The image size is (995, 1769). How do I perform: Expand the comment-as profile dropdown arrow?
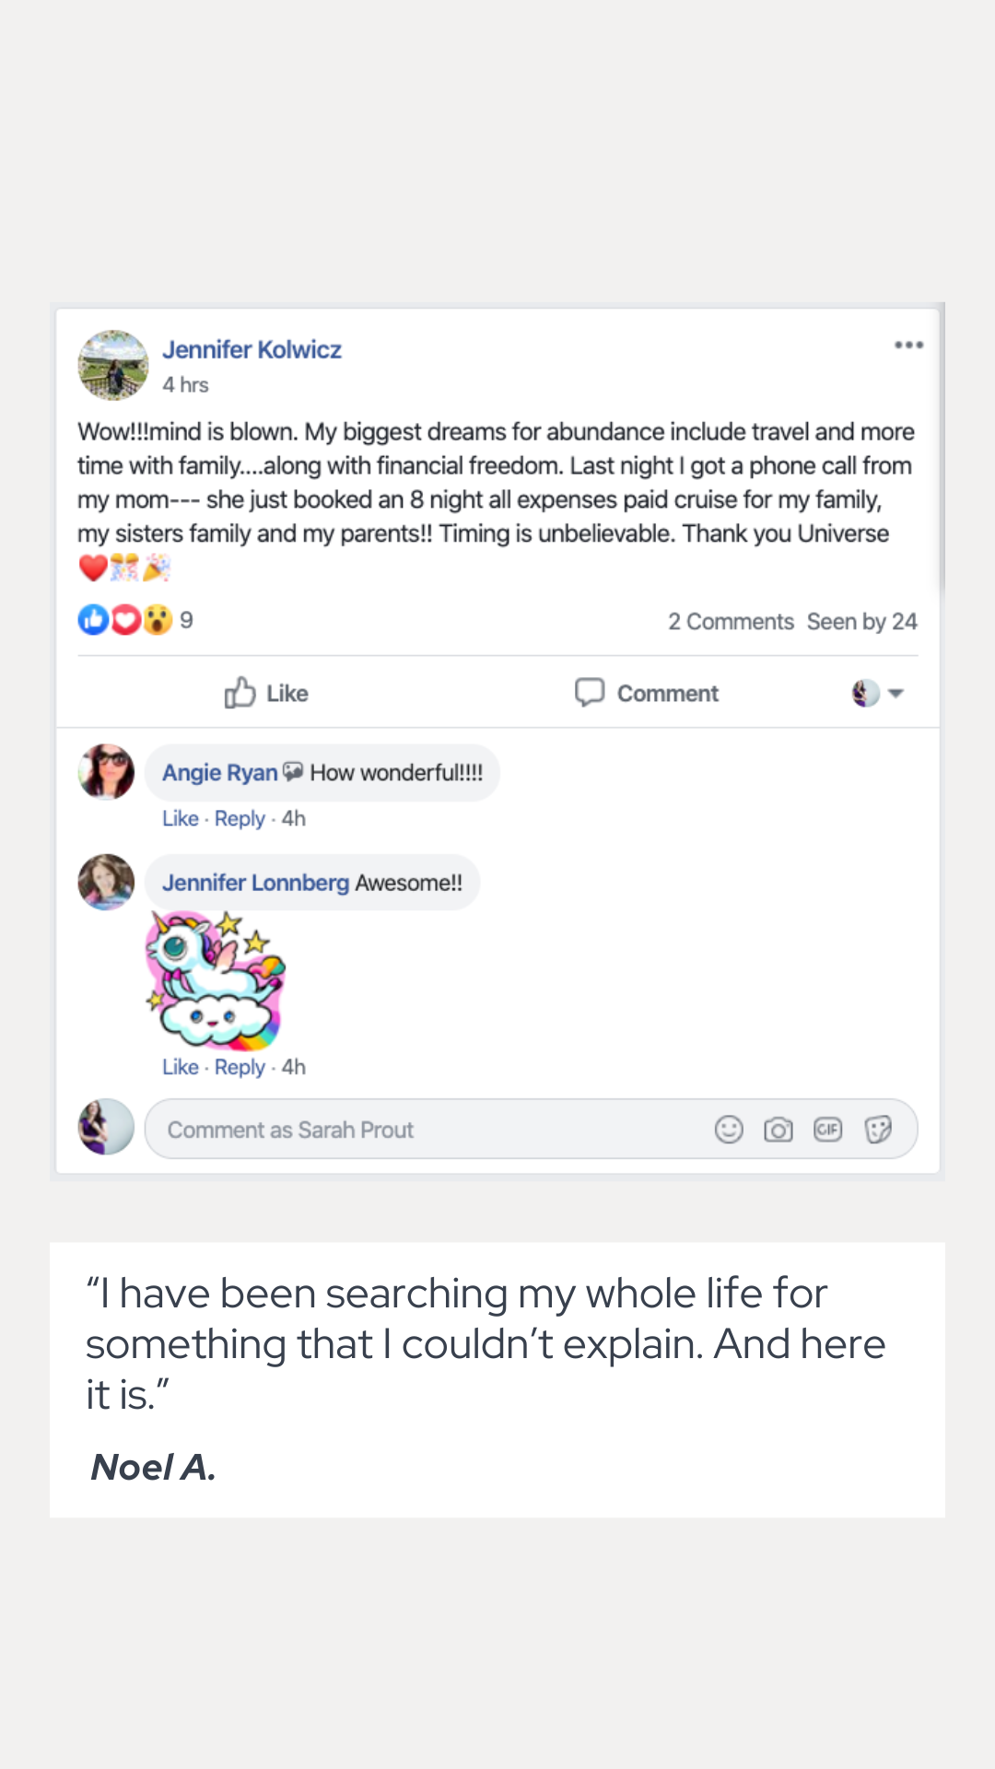(895, 694)
